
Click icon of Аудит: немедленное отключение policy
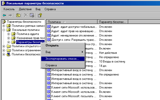point(49,35)
